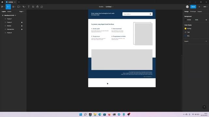
Task: Click the Share button
Action: pos(193,7)
